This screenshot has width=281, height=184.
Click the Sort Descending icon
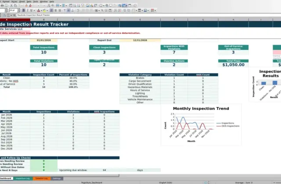79,6
